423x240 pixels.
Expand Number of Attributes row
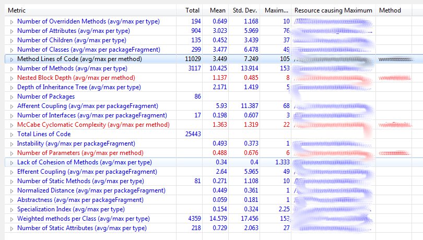click(11, 31)
